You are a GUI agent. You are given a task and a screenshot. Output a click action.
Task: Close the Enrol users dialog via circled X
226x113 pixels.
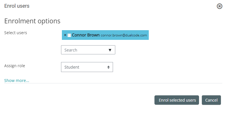coord(219,6)
